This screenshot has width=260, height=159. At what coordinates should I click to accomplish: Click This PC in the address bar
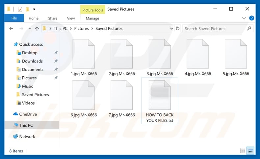click(61, 29)
